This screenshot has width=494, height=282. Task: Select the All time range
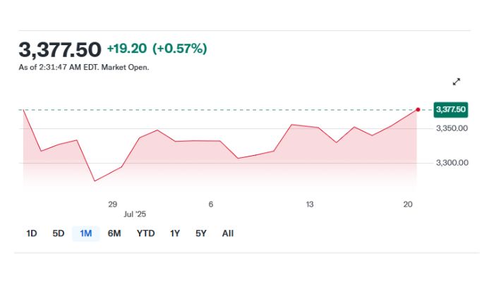pyautogui.click(x=227, y=233)
